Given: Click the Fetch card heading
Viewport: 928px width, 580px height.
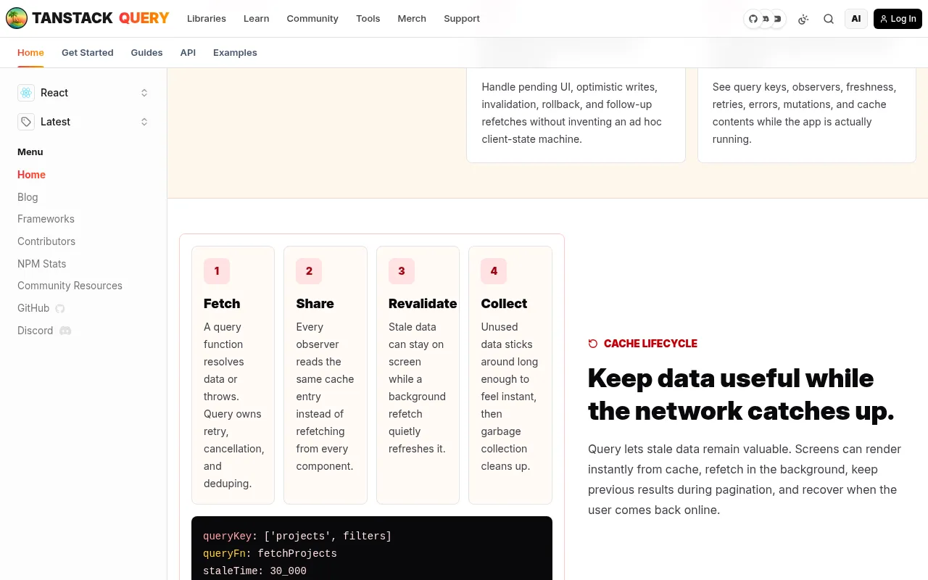Looking at the screenshot, I should tap(222, 304).
